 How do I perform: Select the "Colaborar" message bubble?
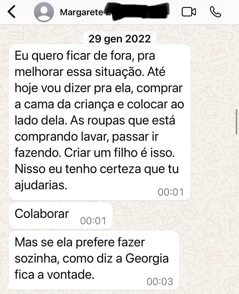coord(61,216)
